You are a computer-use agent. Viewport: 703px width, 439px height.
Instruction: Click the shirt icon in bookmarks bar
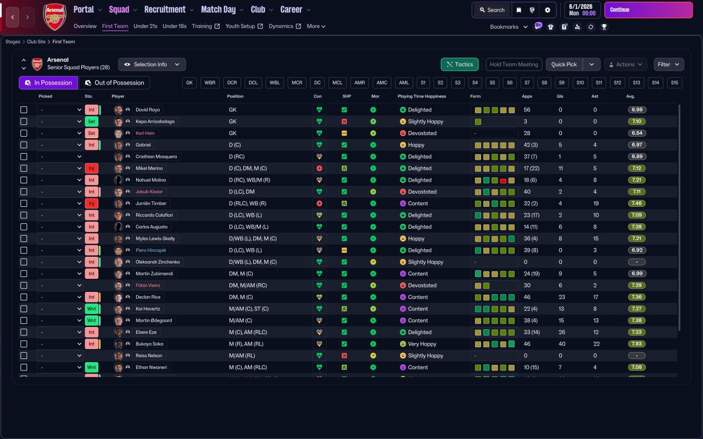(x=551, y=27)
